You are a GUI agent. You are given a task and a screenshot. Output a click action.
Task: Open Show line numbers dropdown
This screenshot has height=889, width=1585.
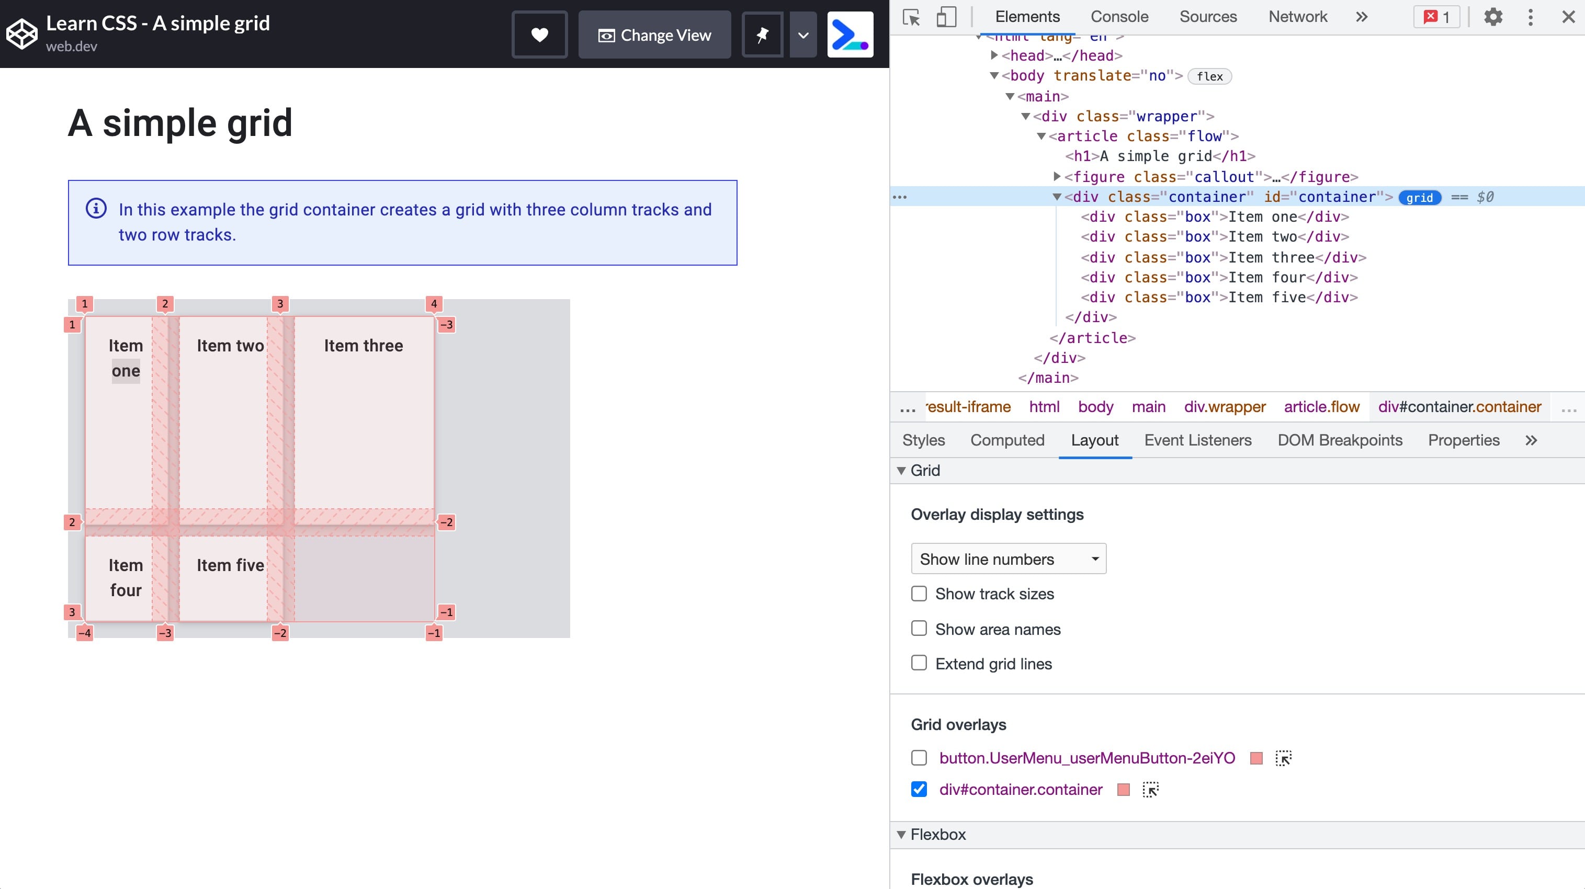(x=1007, y=558)
